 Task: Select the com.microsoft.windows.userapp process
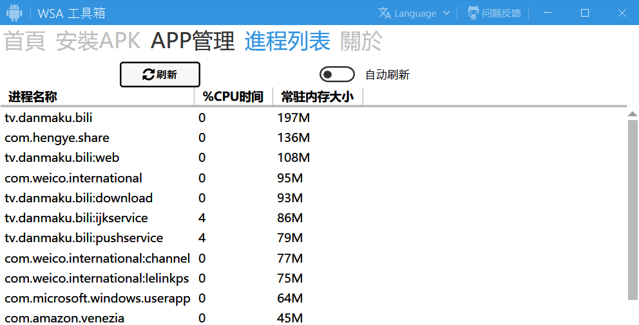pos(314,298)
